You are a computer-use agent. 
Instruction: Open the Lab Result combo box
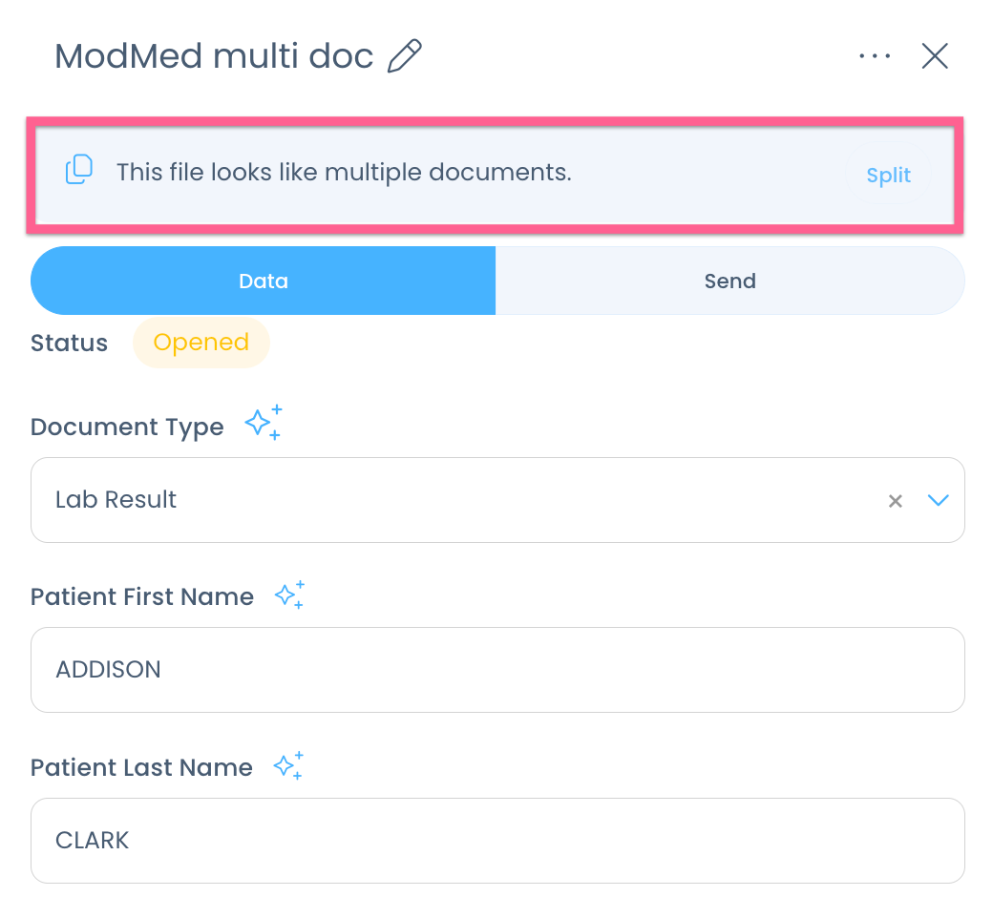click(x=458, y=500)
